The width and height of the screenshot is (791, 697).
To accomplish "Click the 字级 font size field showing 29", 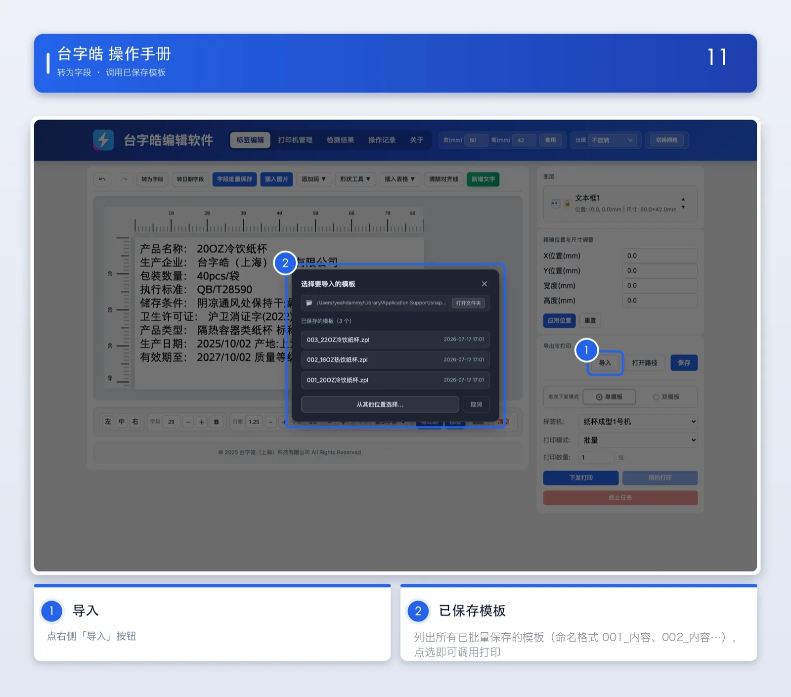I will pos(171,422).
